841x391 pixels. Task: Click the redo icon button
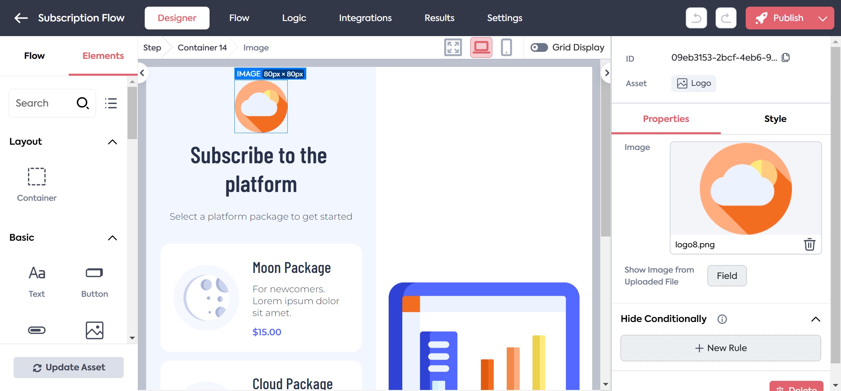pos(726,18)
